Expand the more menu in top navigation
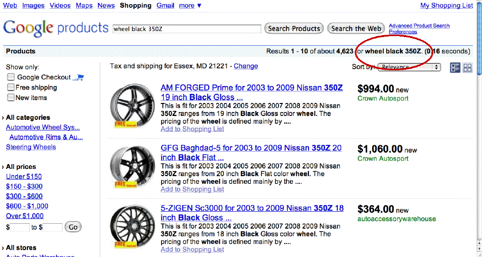Screen dimensions: 482x257 (x=190, y=5)
